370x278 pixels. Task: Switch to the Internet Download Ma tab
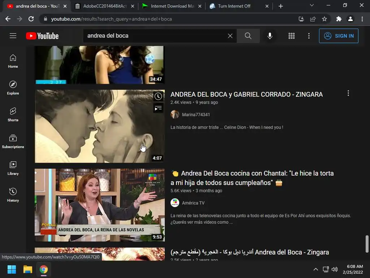(172, 6)
